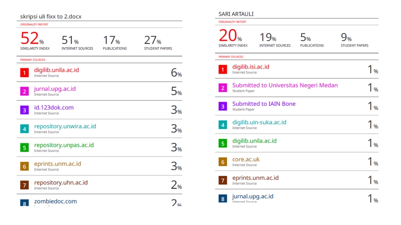This screenshot has height=225, width=401.
Task: Click the Submitted to Universitas Negeri Medan entry
Action: click(x=285, y=85)
